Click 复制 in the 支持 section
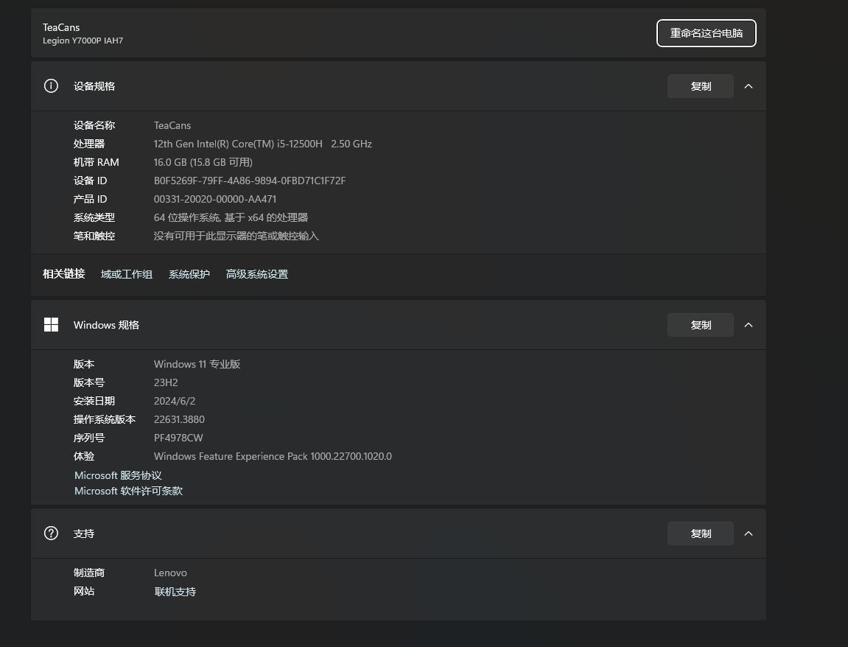848x647 pixels. pyautogui.click(x=700, y=533)
